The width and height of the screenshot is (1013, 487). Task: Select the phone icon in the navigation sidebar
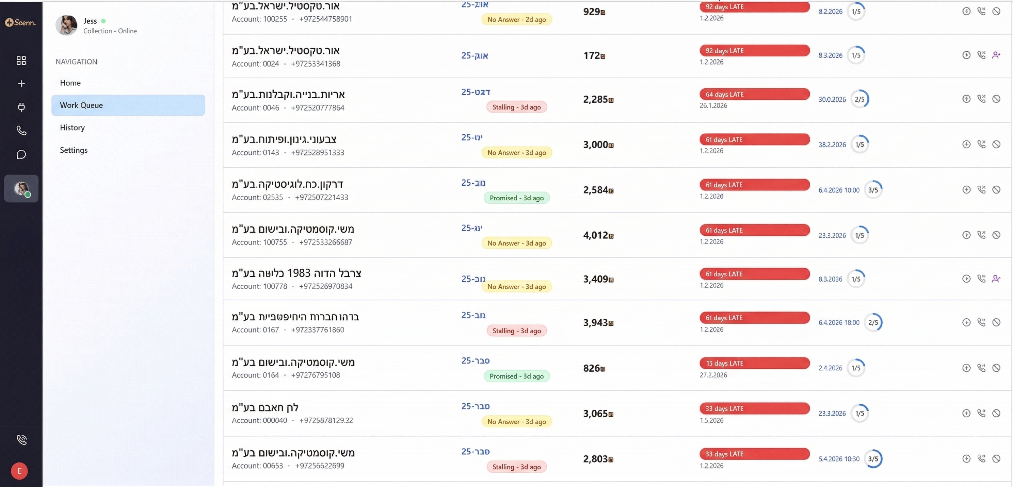[21, 131]
